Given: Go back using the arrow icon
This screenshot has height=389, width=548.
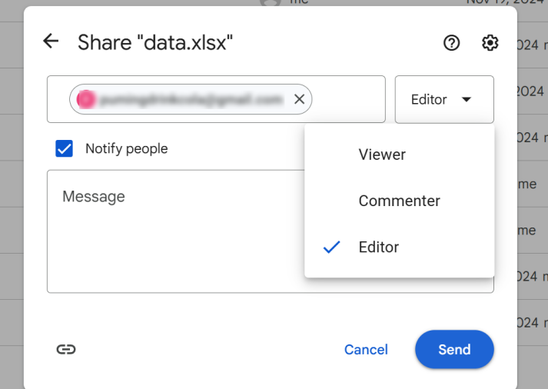Looking at the screenshot, I should [x=51, y=42].
